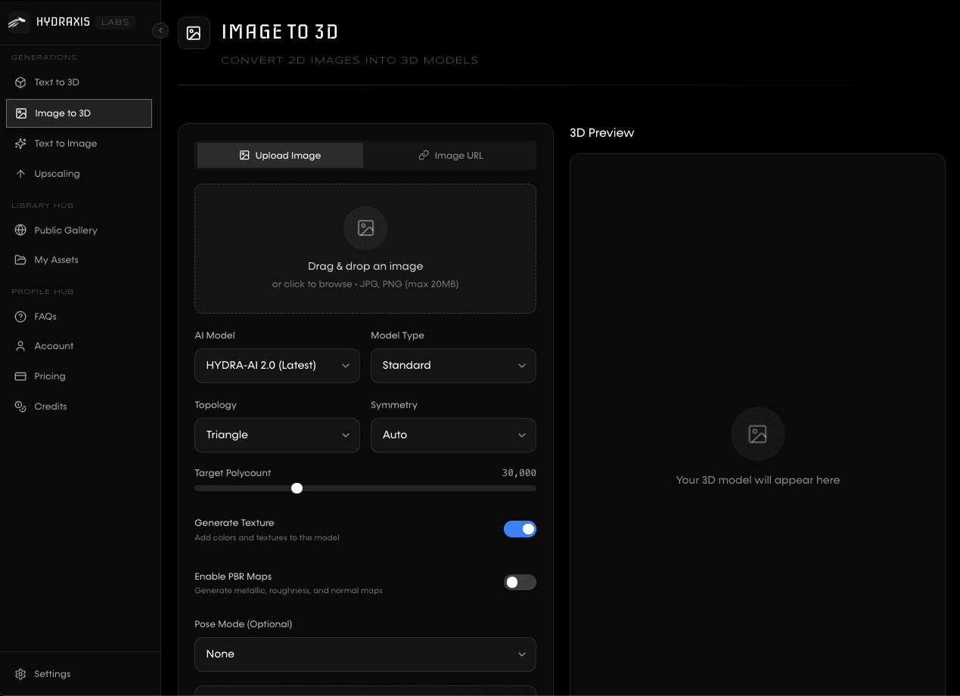
Task: Expand the Symmetry dropdown set to Auto
Action: coord(453,435)
